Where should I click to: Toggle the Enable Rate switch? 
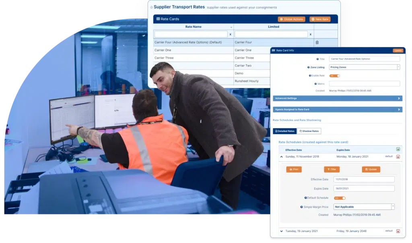(x=335, y=75)
